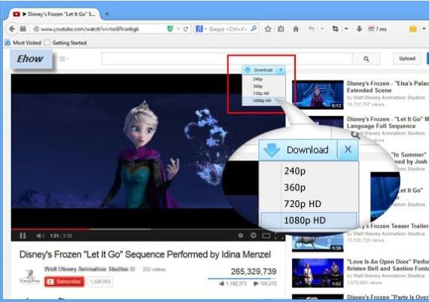Bookmark this page with the star icon
Image resolution: width=429 pixels, height=302 pixels.
click(268, 29)
